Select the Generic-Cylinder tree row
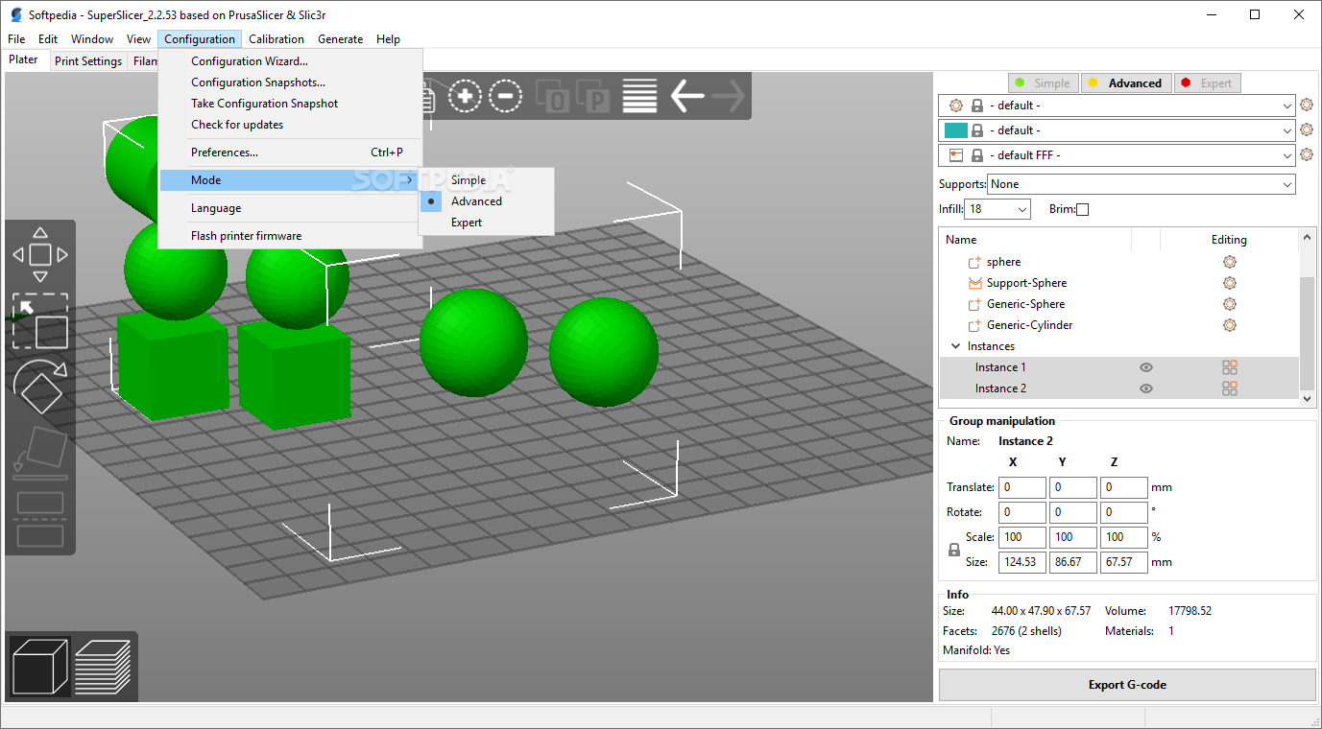The image size is (1322, 729). (1118, 325)
